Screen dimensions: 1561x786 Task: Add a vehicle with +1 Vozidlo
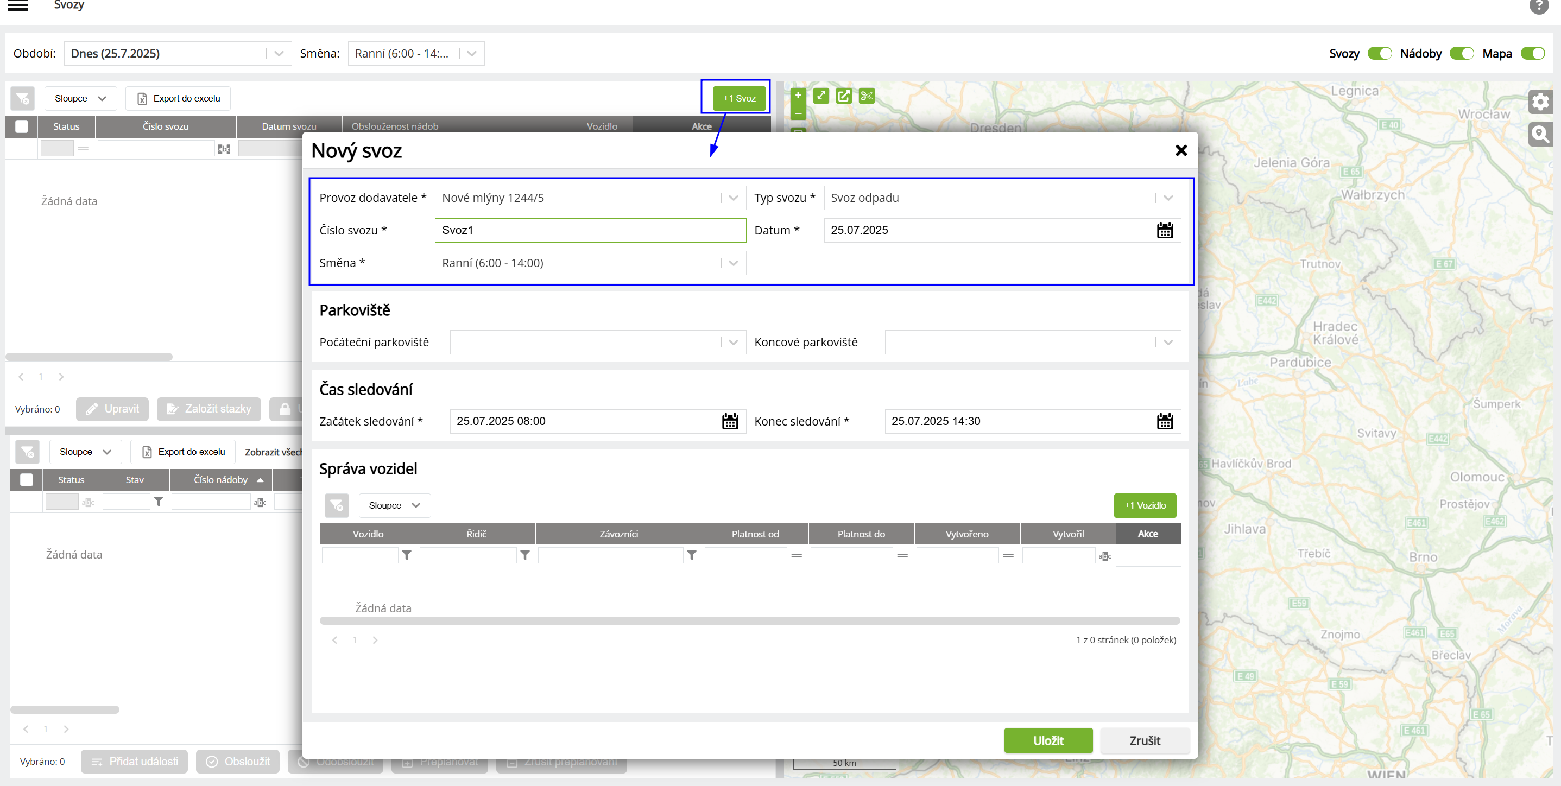(x=1144, y=505)
